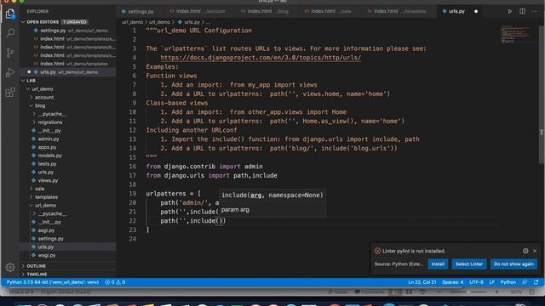Click the errors and warnings count in the status bar
The image size is (545, 306).
(115, 282)
